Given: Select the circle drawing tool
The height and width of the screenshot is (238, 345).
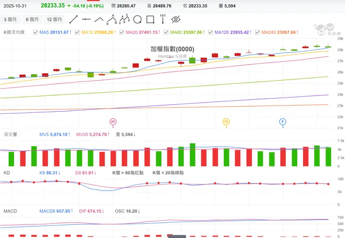Looking at the screenshot, I should [x=138, y=20].
